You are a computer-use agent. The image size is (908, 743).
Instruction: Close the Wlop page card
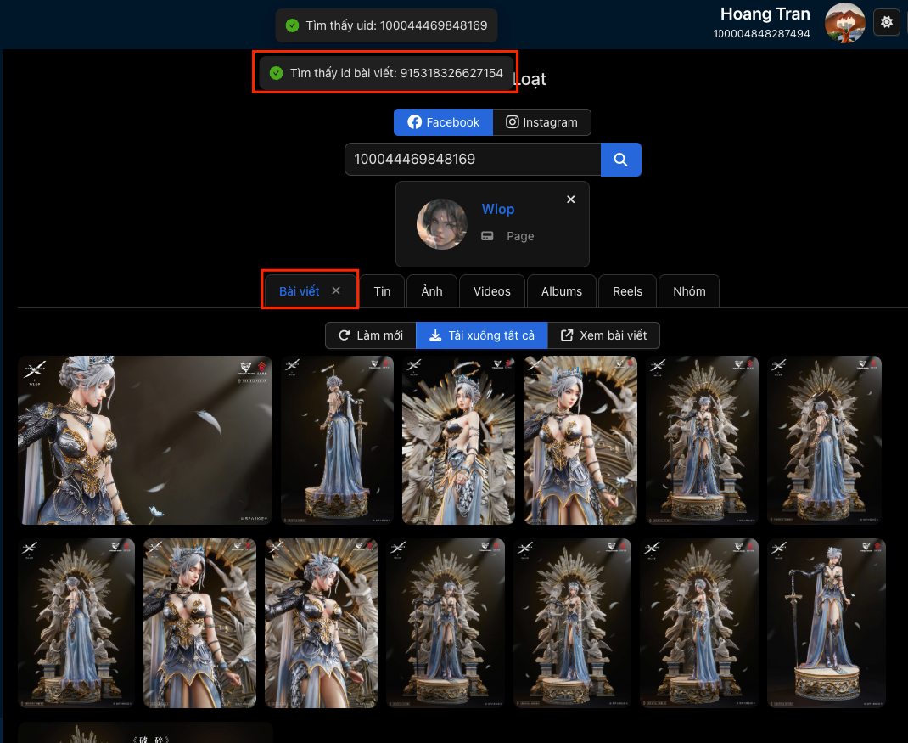pyautogui.click(x=570, y=200)
